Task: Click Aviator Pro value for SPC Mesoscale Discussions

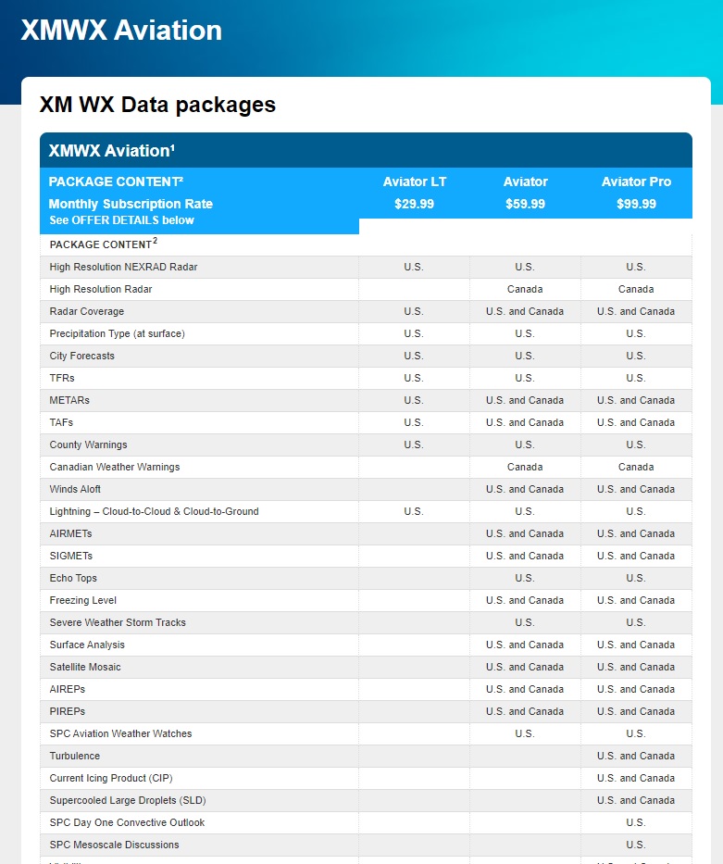Action: tap(636, 845)
